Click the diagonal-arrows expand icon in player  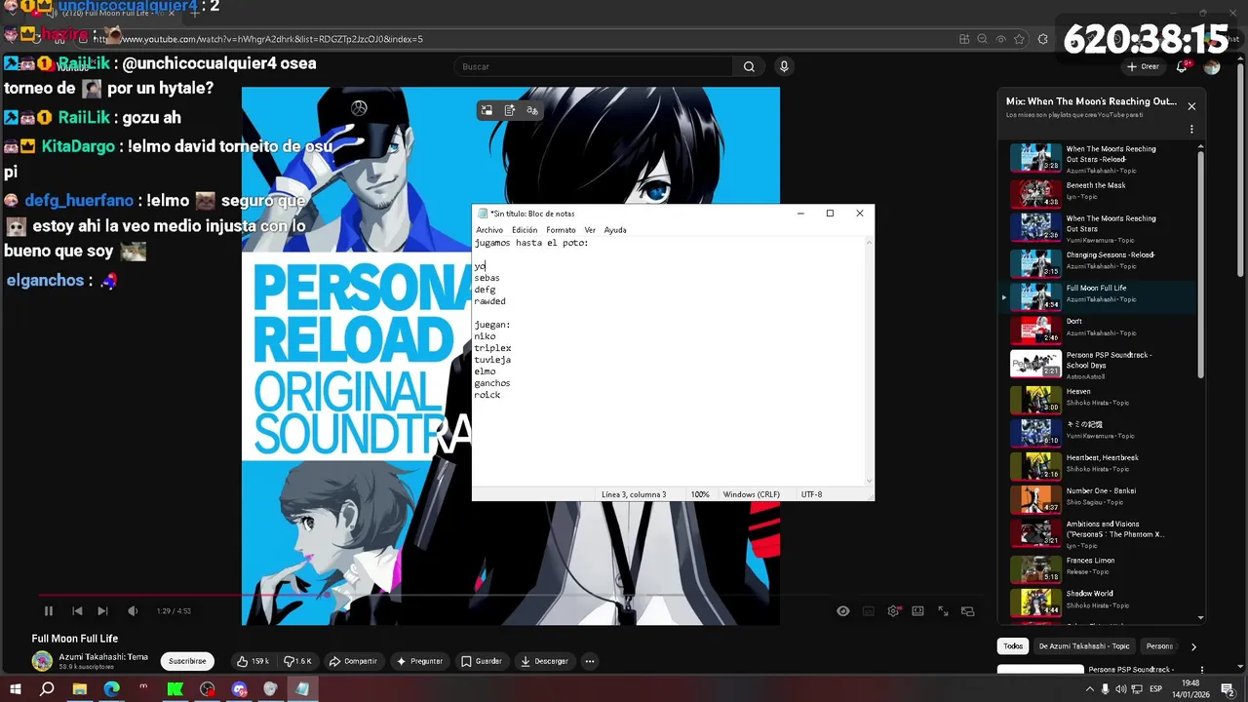point(943,611)
